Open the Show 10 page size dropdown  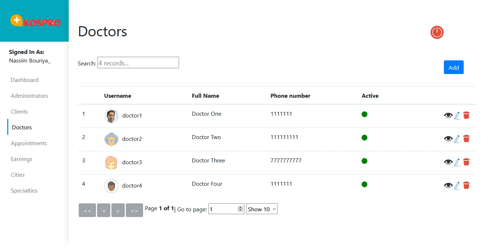click(262, 209)
